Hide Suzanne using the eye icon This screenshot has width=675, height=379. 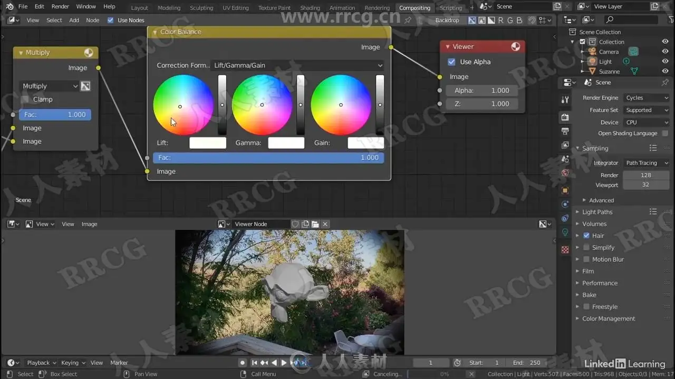click(665, 71)
